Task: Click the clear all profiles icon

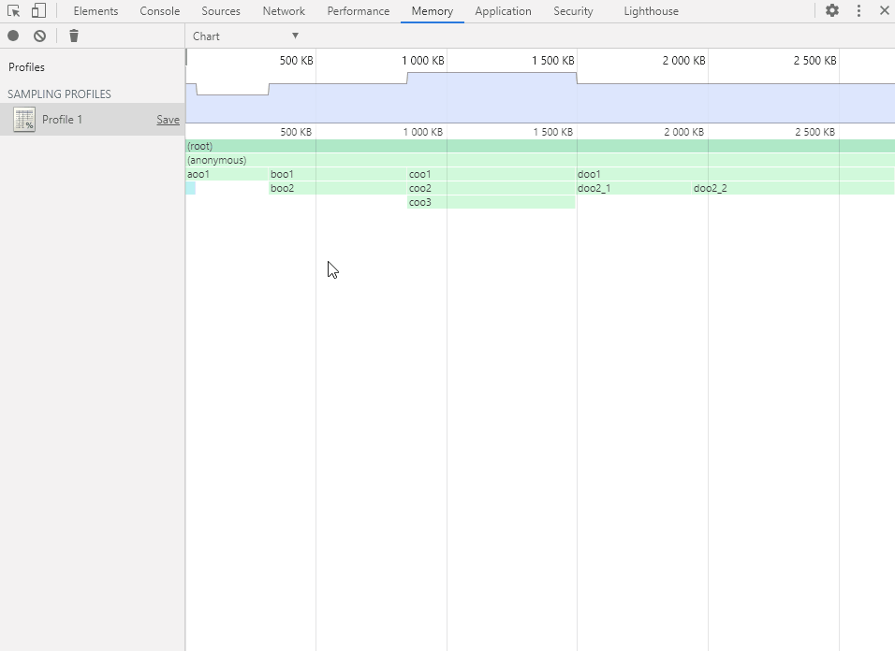Action: pos(39,36)
